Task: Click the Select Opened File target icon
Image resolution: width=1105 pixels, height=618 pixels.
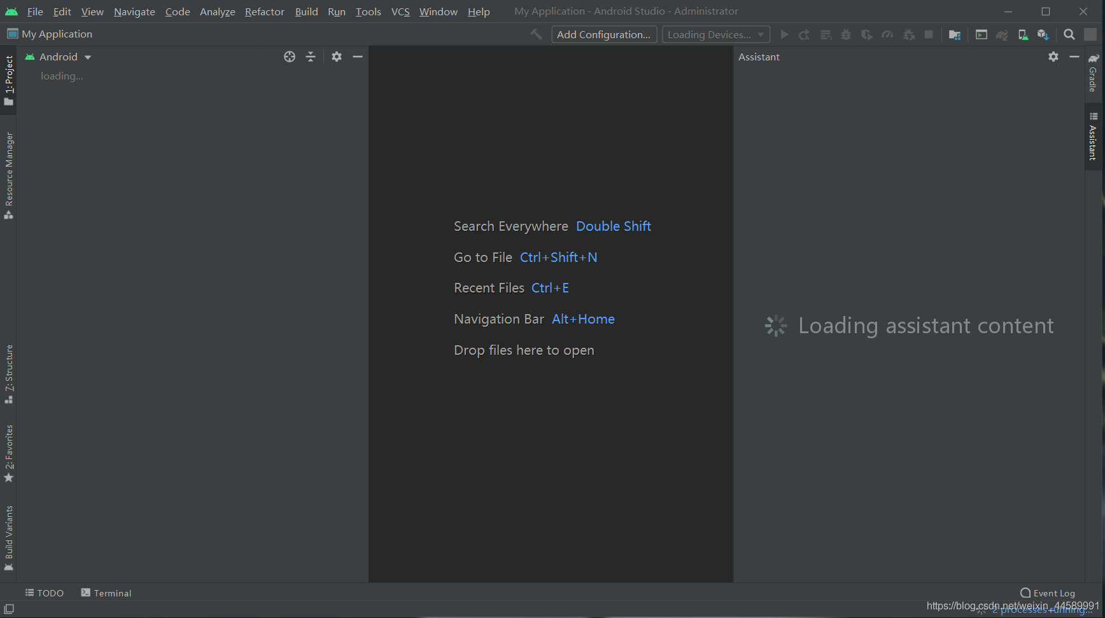Action: point(290,57)
